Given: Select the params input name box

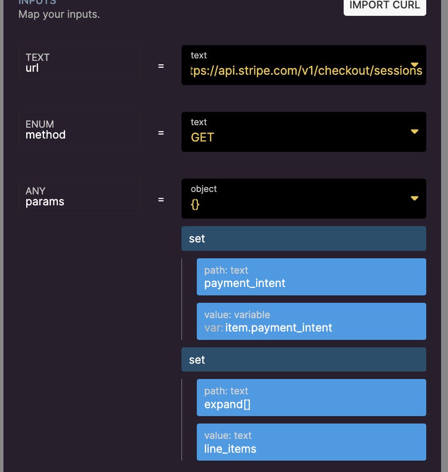Looking at the screenshot, I should pos(79,196).
